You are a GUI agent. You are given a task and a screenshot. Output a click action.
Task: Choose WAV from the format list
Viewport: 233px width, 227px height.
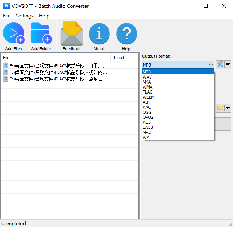click(147, 77)
